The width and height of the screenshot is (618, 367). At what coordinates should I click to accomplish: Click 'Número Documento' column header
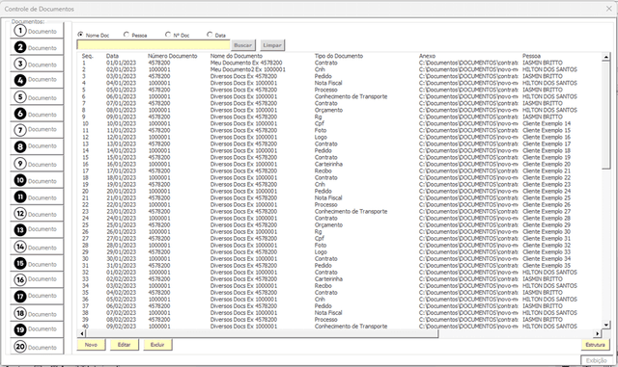click(172, 56)
